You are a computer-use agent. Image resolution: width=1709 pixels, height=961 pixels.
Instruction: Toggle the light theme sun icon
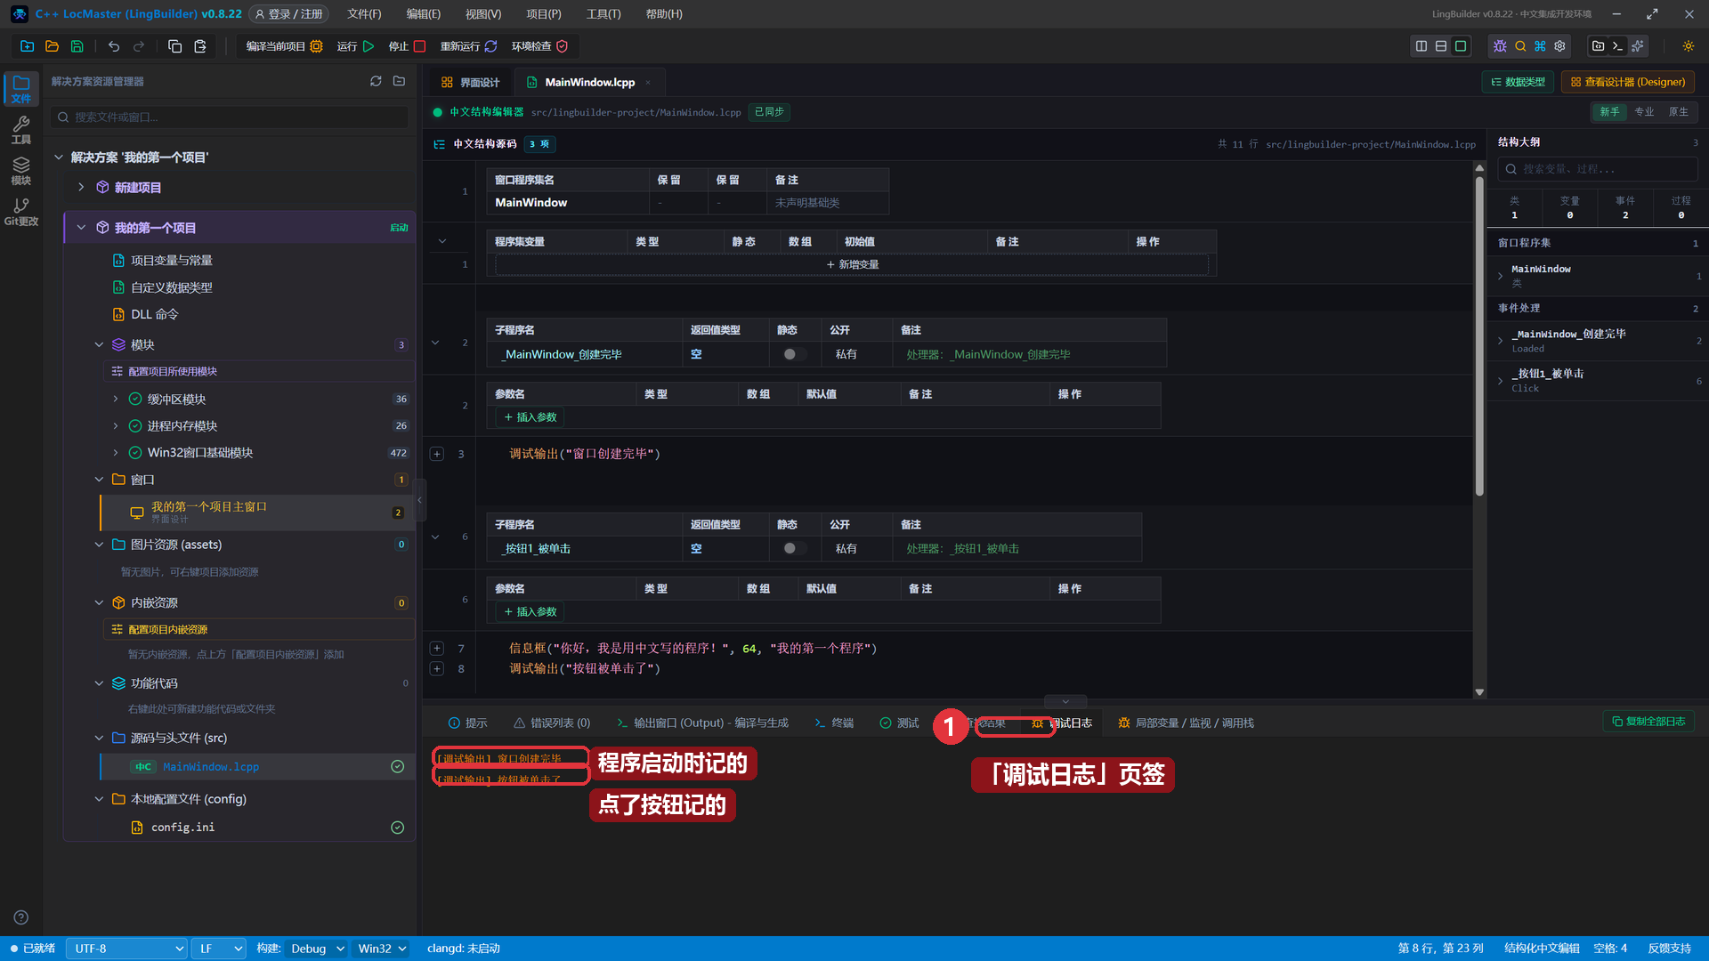[x=1688, y=46]
